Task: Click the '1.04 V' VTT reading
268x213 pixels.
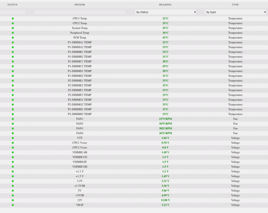Action: [x=165, y=138]
